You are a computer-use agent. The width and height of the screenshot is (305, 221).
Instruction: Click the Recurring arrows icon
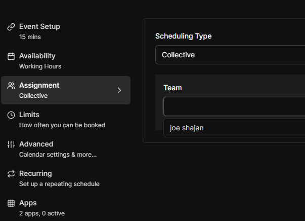point(11,174)
